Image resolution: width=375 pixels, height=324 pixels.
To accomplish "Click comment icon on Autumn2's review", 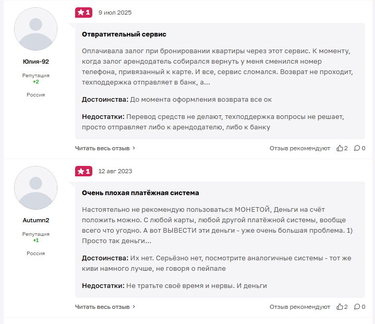I will (x=357, y=307).
